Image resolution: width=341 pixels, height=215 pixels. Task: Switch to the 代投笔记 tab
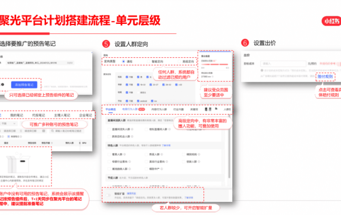(38, 115)
